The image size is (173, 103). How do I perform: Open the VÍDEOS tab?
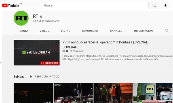(x=44, y=31)
